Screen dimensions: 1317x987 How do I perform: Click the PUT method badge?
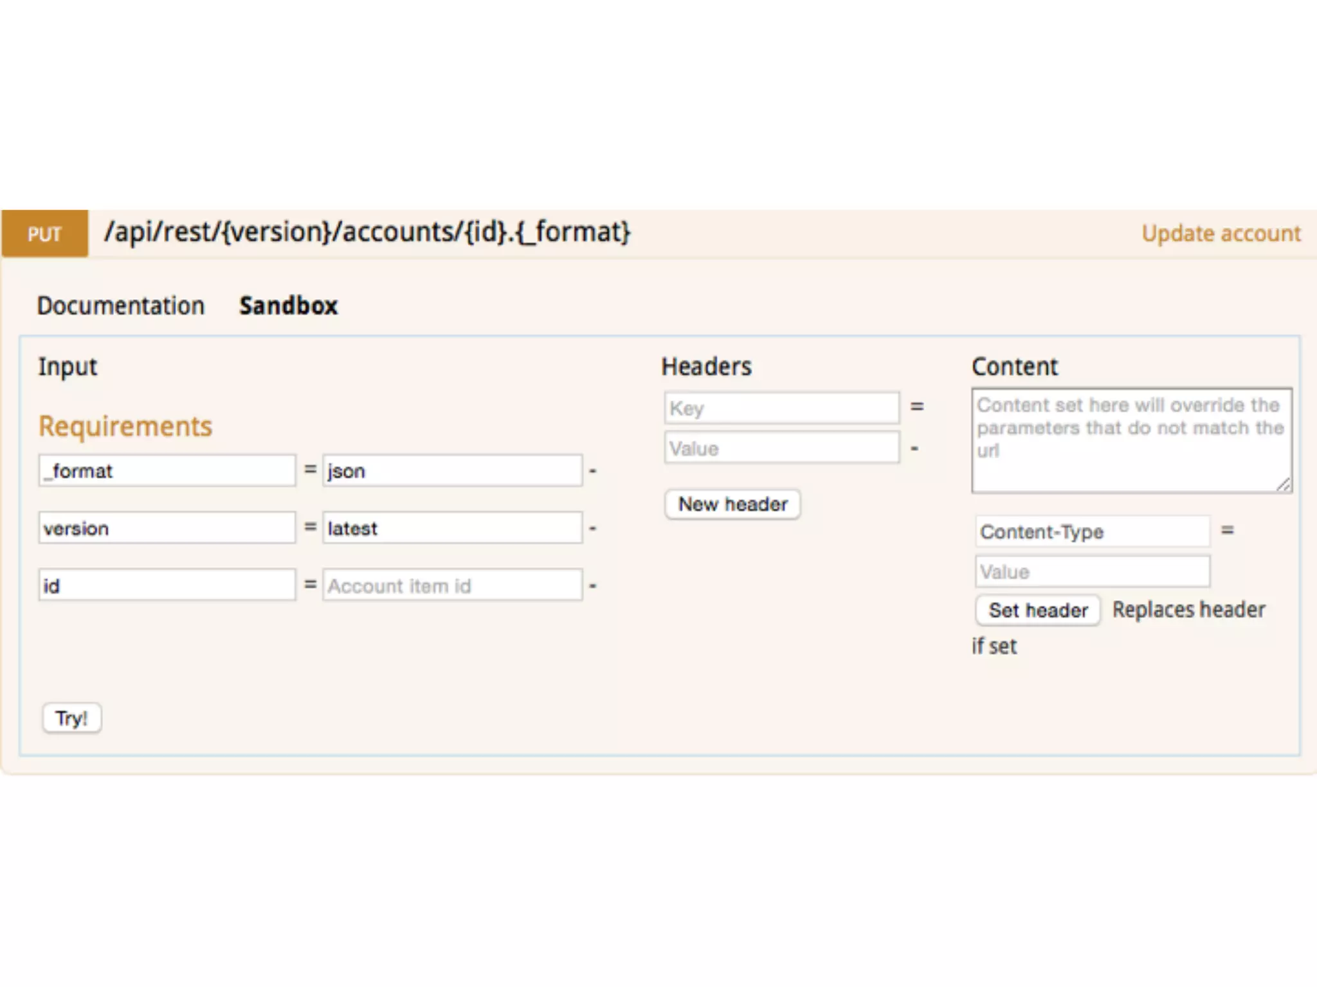[x=44, y=234]
